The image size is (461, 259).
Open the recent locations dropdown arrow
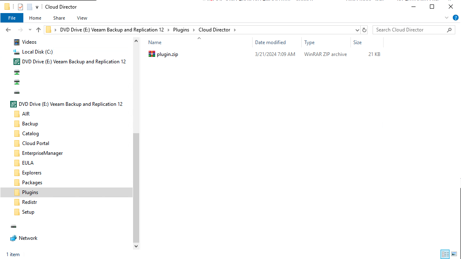30,30
